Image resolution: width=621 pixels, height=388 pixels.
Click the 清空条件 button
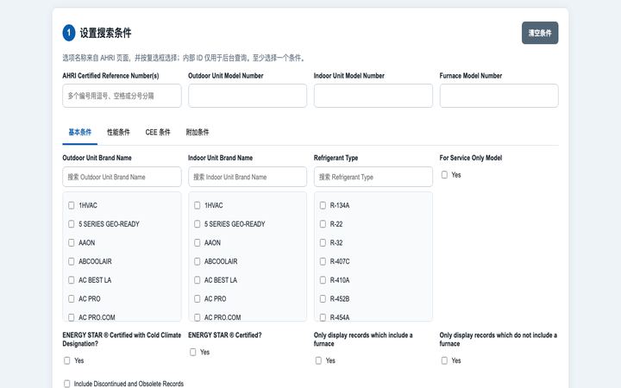(x=540, y=33)
